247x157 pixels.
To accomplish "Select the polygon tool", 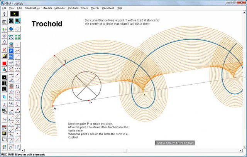I will click(x=17, y=63).
